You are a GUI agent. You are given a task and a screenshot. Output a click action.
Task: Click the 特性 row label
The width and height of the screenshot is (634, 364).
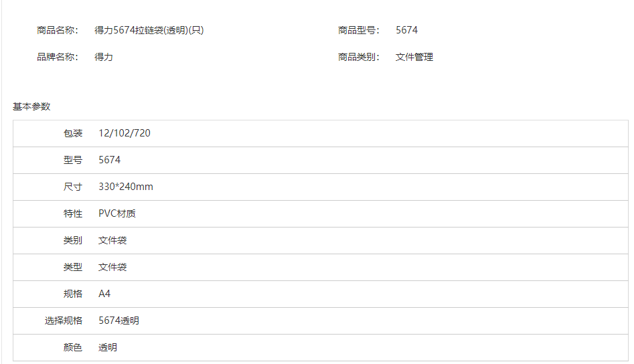(73, 213)
